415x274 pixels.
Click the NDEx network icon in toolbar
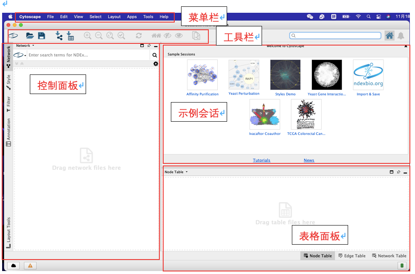pyautogui.click(x=13, y=36)
